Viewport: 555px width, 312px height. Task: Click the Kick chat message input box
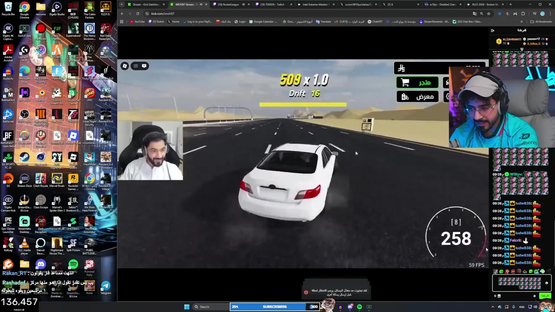click(x=522, y=283)
